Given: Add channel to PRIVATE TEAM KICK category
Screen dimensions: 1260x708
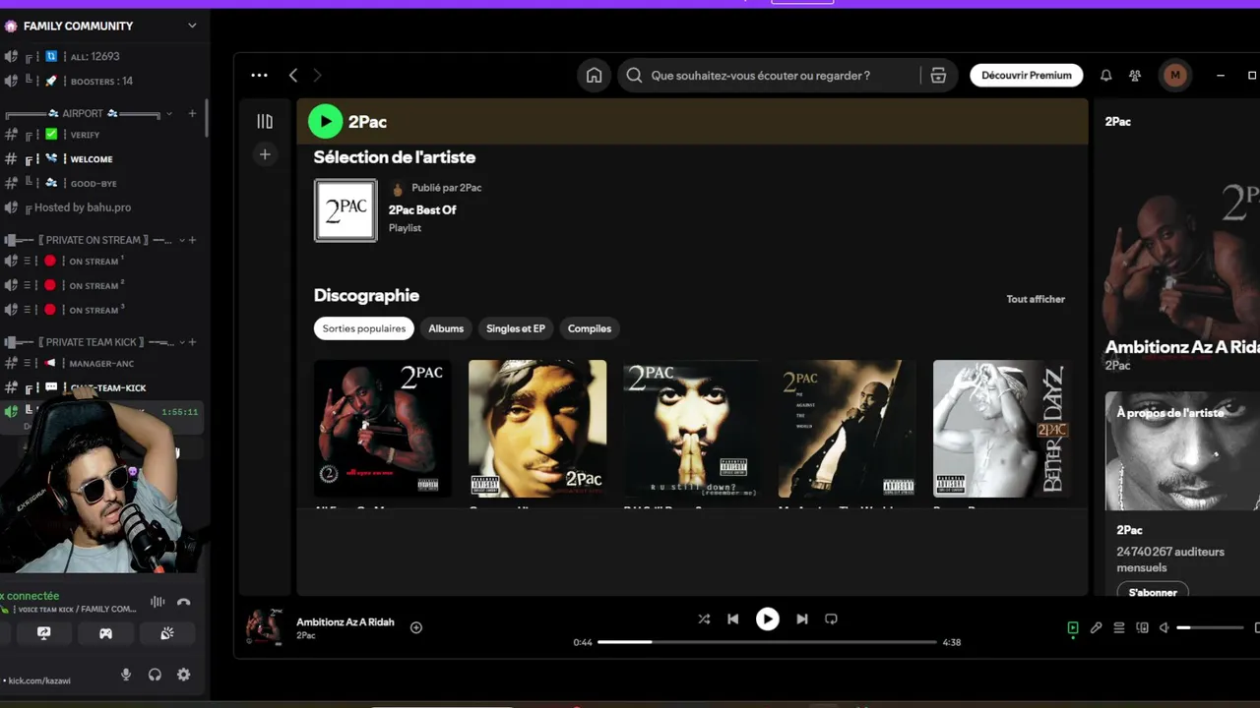Looking at the screenshot, I should [x=192, y=342].
